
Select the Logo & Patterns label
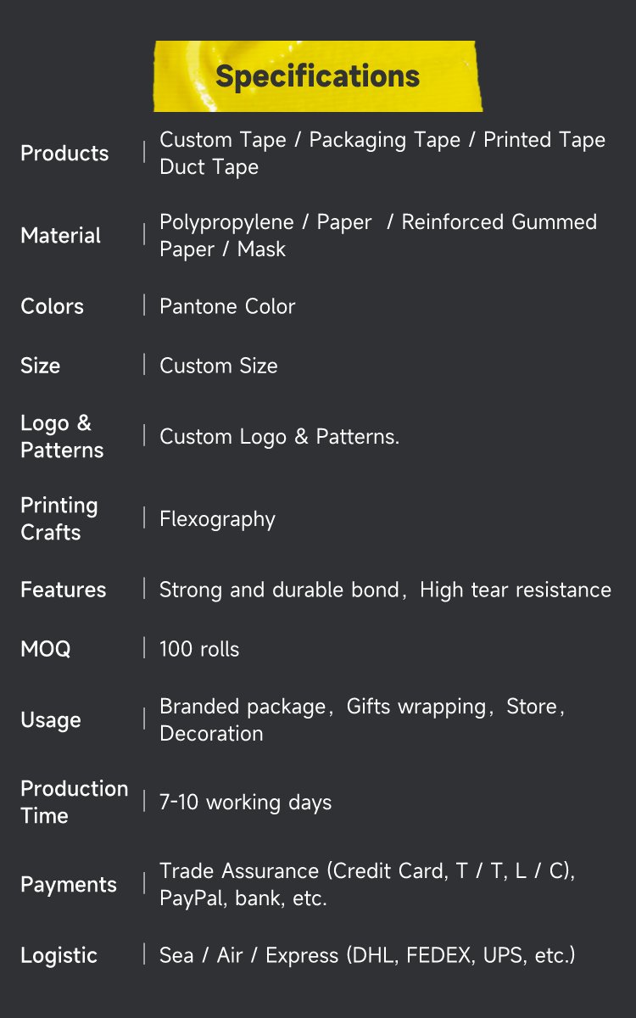[x=62, y=437]
